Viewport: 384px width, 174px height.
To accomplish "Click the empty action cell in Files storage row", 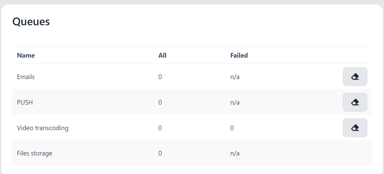I will pos(355,153).
